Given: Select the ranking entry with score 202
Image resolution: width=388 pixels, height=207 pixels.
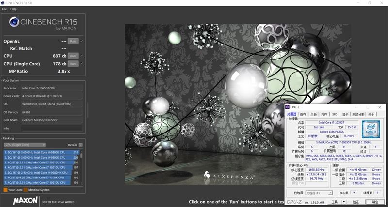Looking at the screenshot, I should (x=41, y=163).
